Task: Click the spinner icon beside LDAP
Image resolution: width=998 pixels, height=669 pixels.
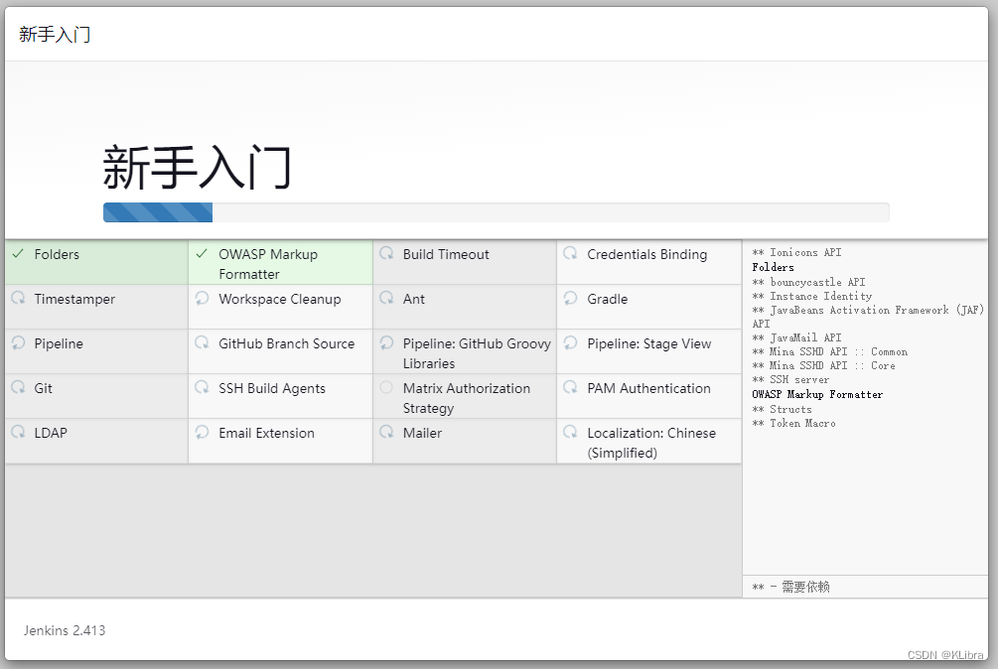Action: point(18,432)
